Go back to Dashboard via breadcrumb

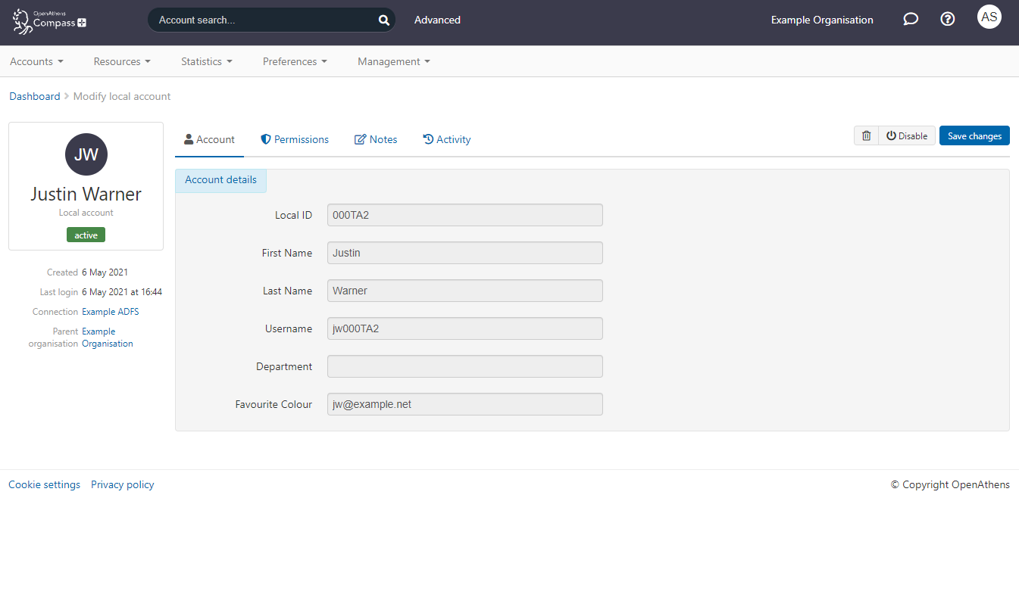click(34, 96)
